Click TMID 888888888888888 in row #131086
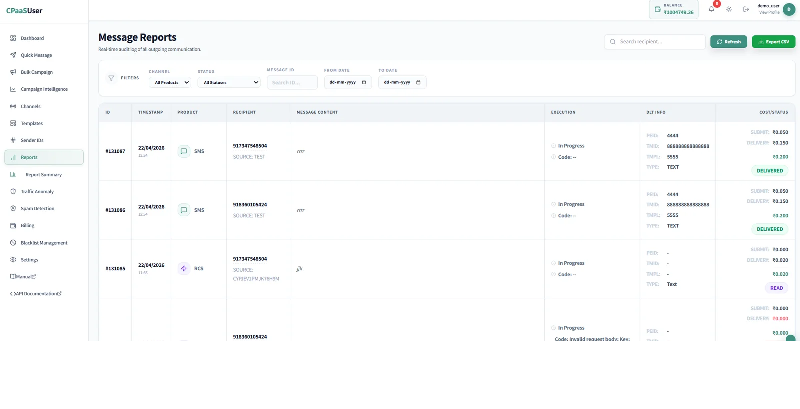The width and height of the screenshot is (800, 409). click(688, 205)
